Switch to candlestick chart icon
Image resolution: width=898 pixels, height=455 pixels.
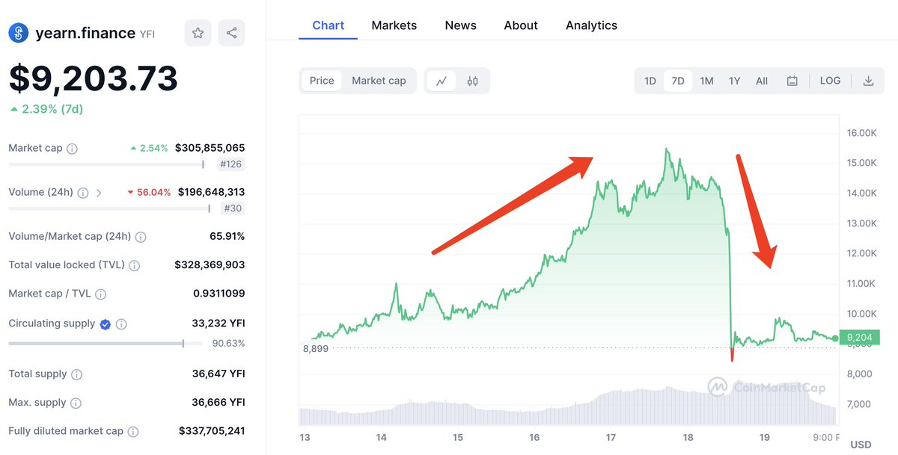pyautogui.click(x=472, y=81)
